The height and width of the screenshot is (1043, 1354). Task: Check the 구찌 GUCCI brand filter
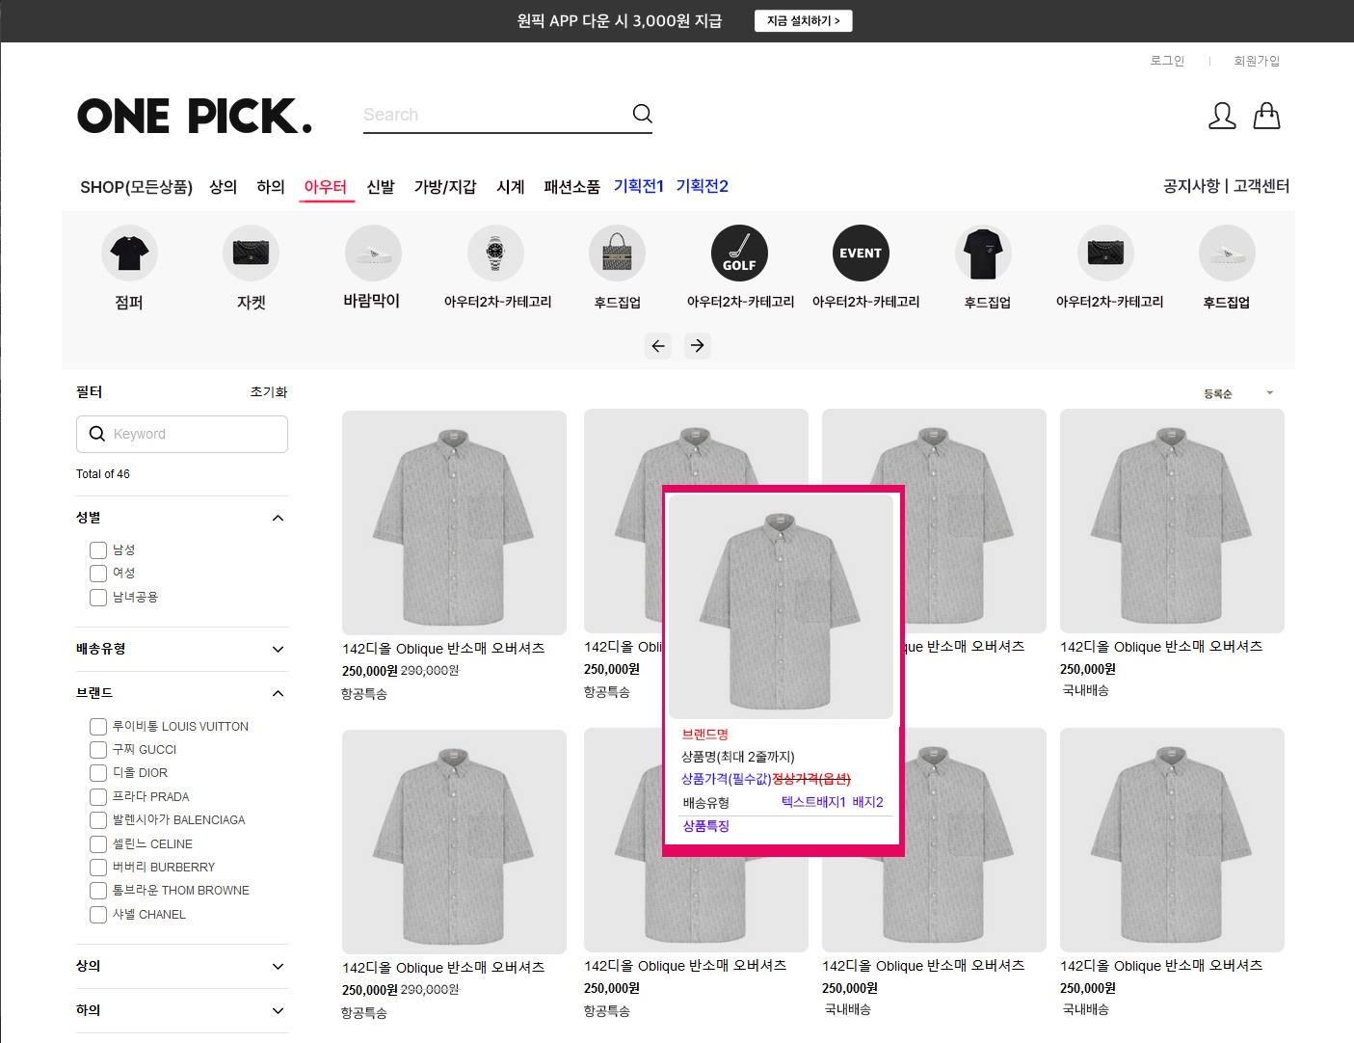pyautogui.click(x=98, y=750)
